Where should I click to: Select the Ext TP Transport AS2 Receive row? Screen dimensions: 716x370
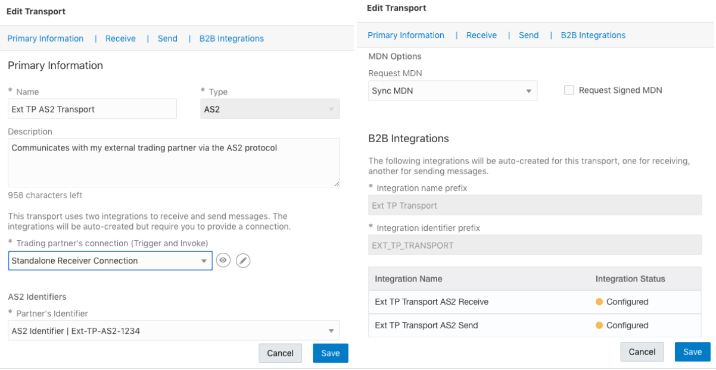(477, 302)
